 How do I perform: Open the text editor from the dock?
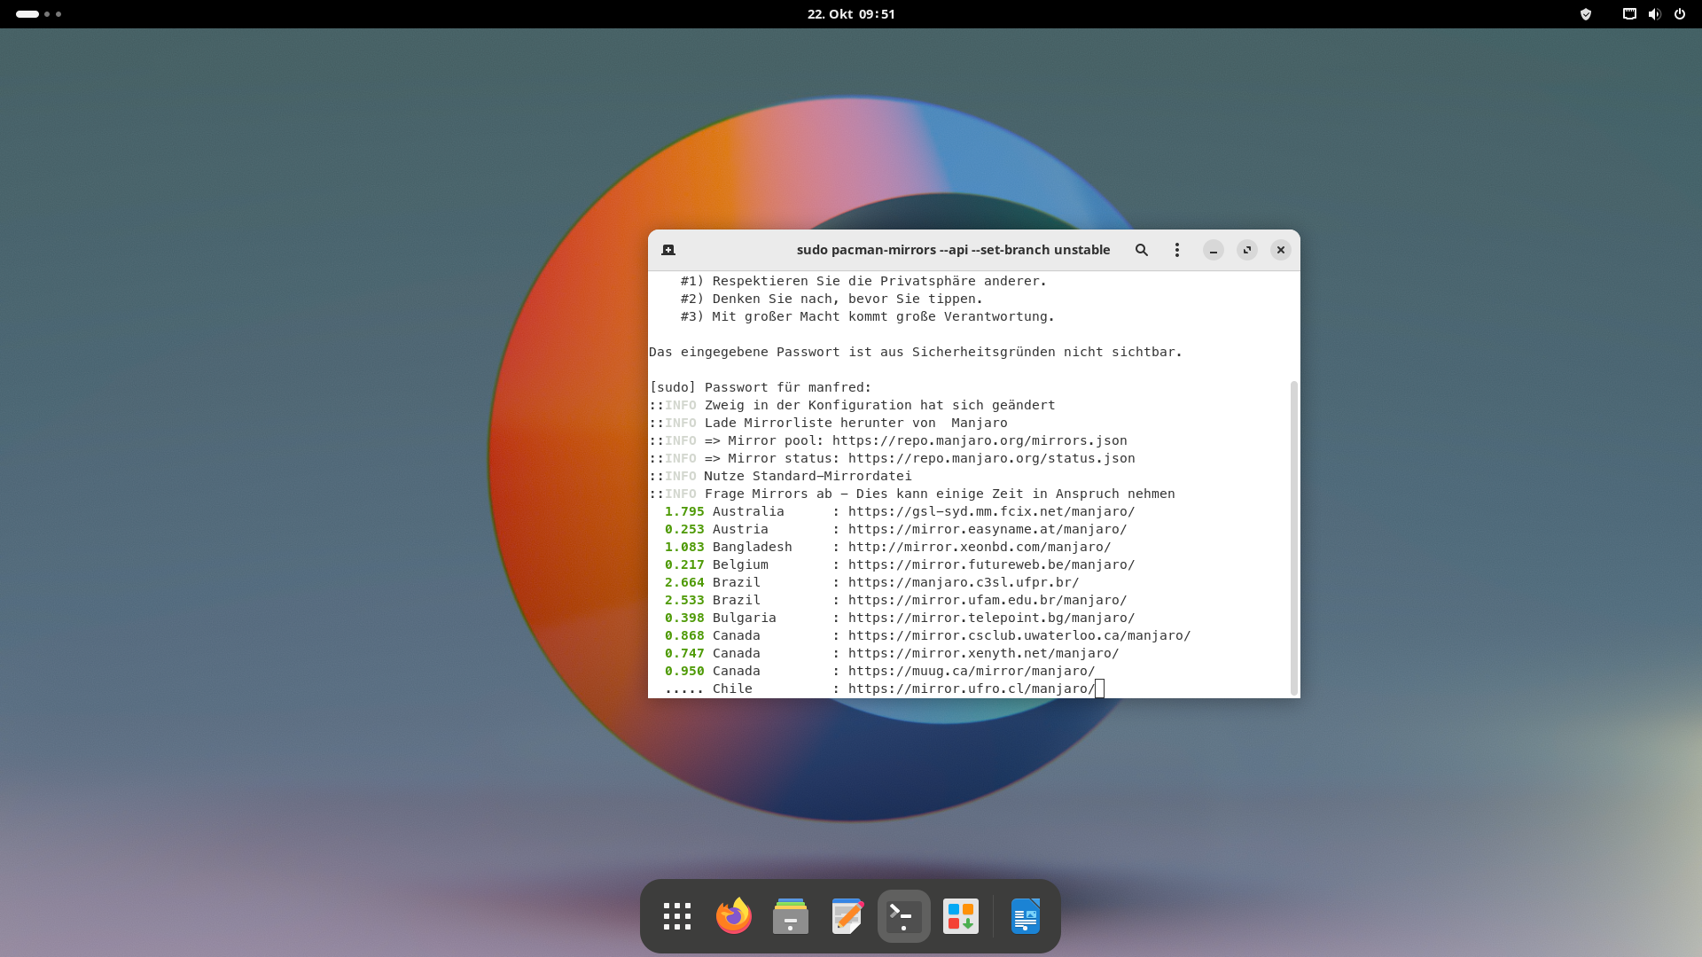847,916
